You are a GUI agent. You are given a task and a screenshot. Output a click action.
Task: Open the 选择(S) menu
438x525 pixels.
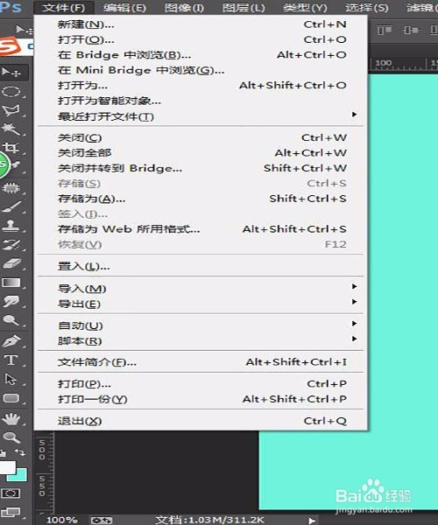(x=367, y=7)
